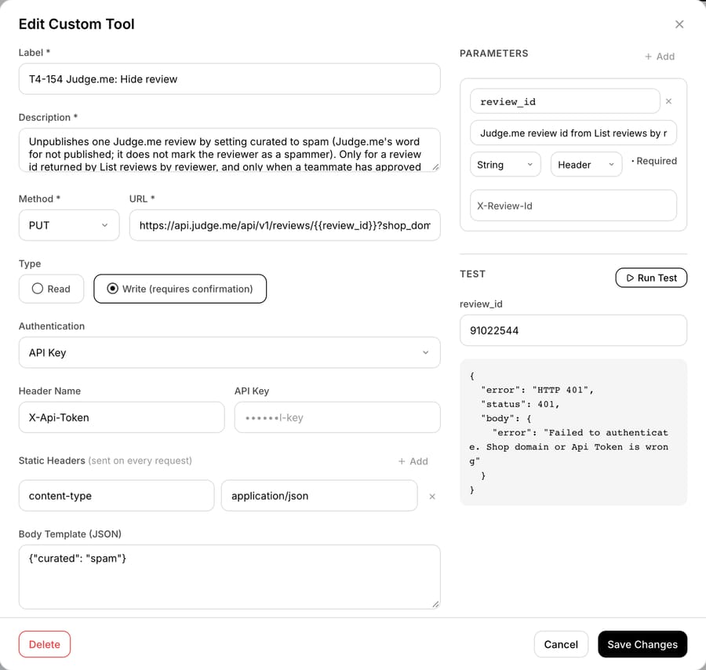Click the HTTP 401 test response output
Screen dimensions: 706x670
[x=573, y=432]
